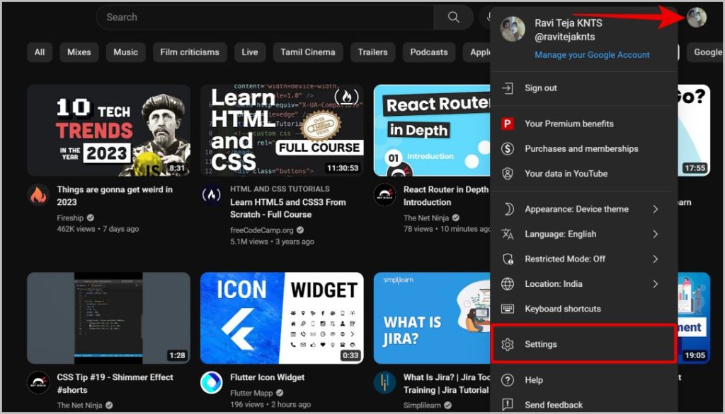
Task: Open the Fireship channel avatar
Action: point(38,195)
